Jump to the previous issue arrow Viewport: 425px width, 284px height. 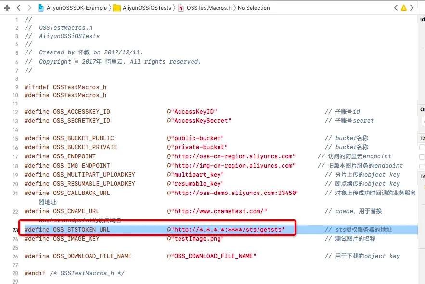tap(396, 8)
